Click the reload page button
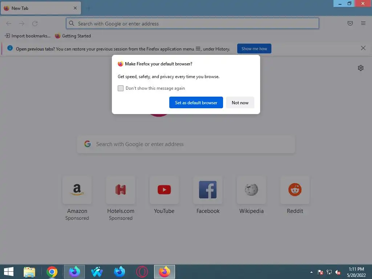Screen dimensions: 372x279 point(35,24)
